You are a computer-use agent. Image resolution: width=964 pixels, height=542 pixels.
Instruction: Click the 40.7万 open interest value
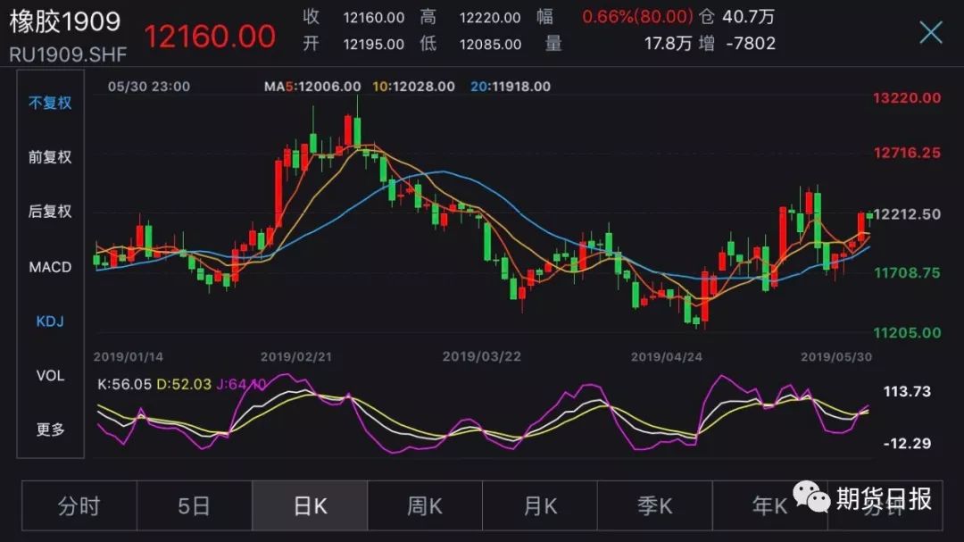(x=748, y=17)
